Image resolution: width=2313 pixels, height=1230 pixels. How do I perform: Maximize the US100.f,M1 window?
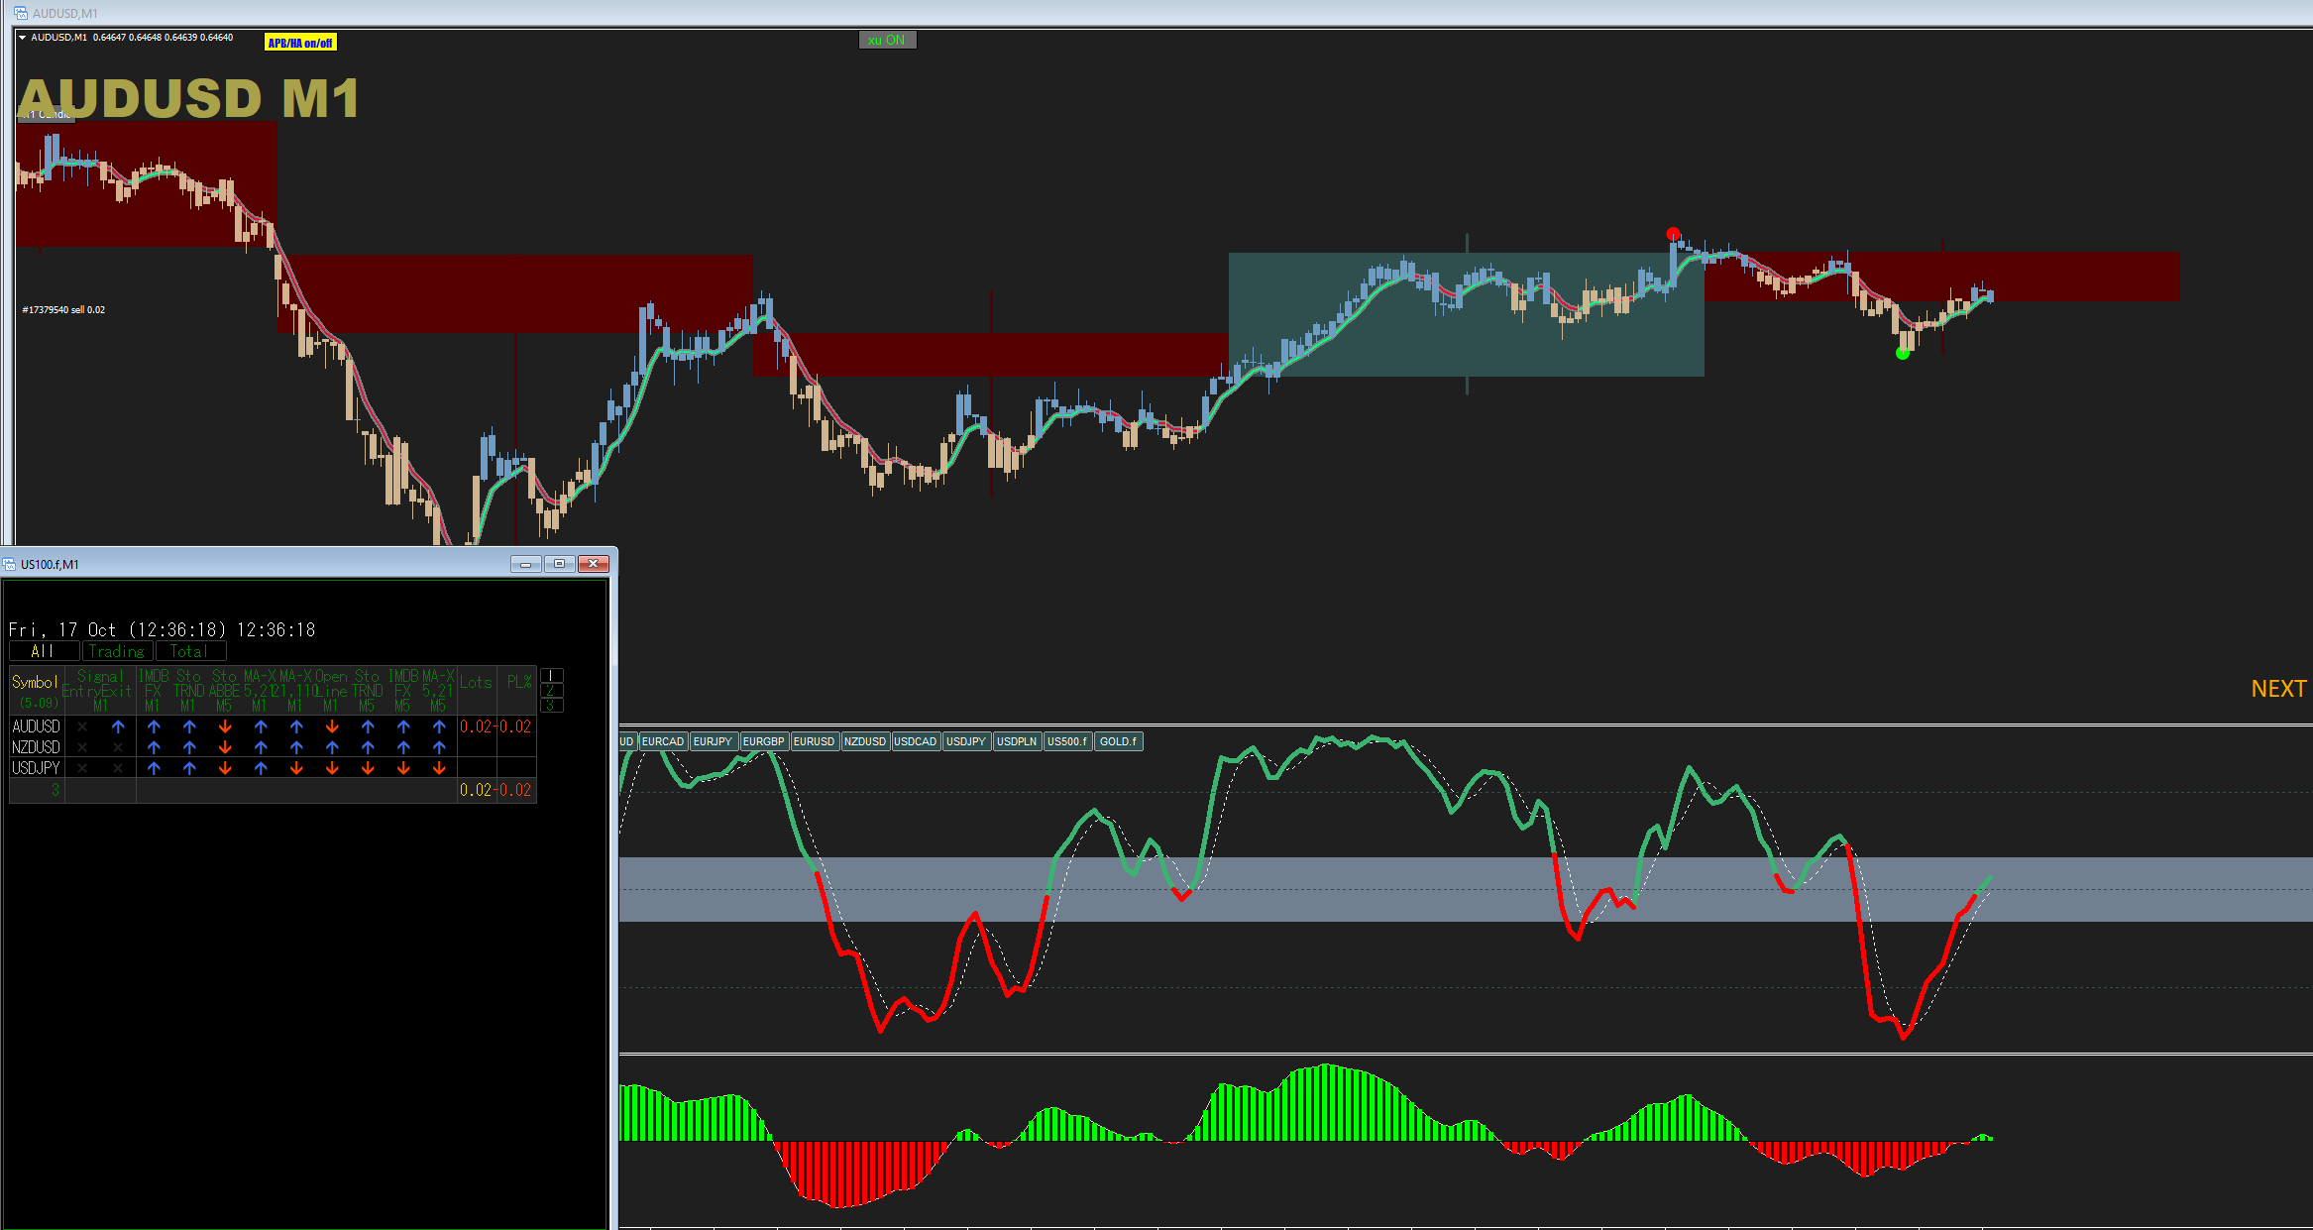point(559,564)
